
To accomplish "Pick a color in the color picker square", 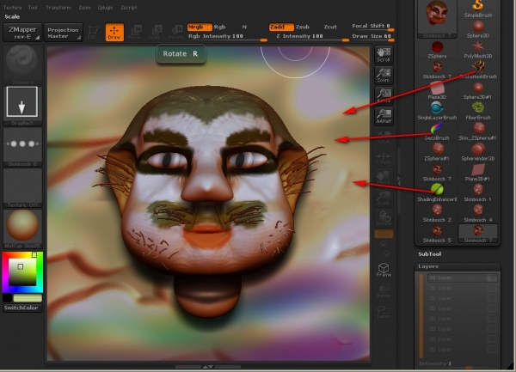I will [21, 271].
